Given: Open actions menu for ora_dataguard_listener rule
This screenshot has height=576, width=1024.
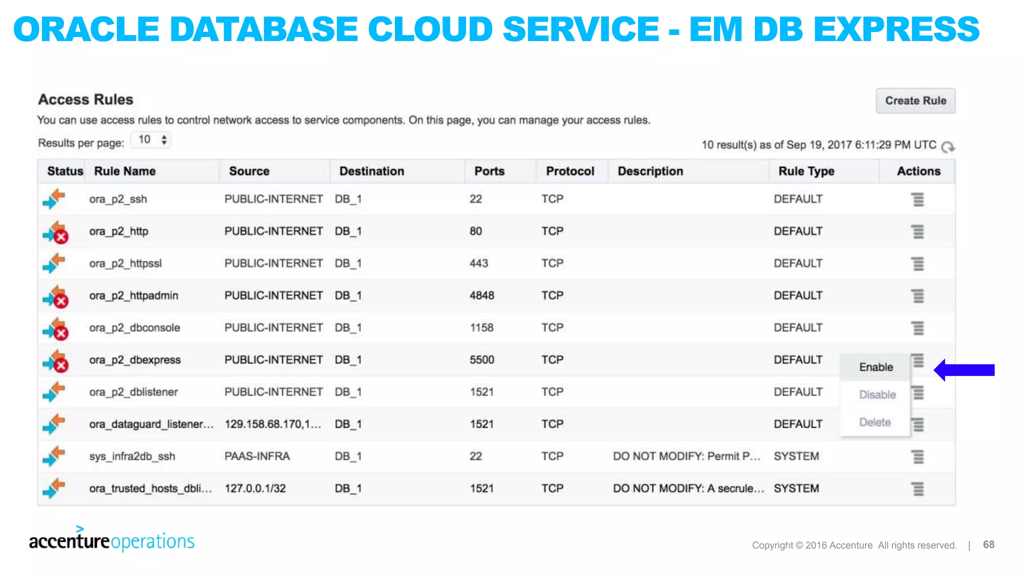Looking at the screenshot, I should click(x=918, y=424).
